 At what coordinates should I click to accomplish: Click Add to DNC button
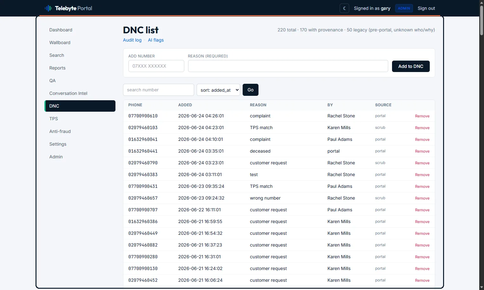(x=411, y=66)
